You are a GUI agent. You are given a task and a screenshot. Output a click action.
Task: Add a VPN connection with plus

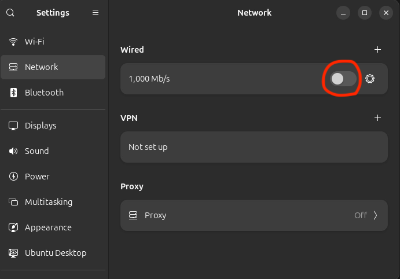pyautogui.click(x=377, y=118)
